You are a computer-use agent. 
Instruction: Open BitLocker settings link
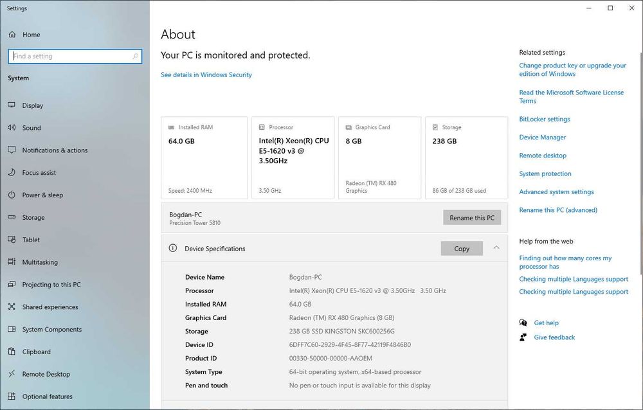click(x=545, y=119)
